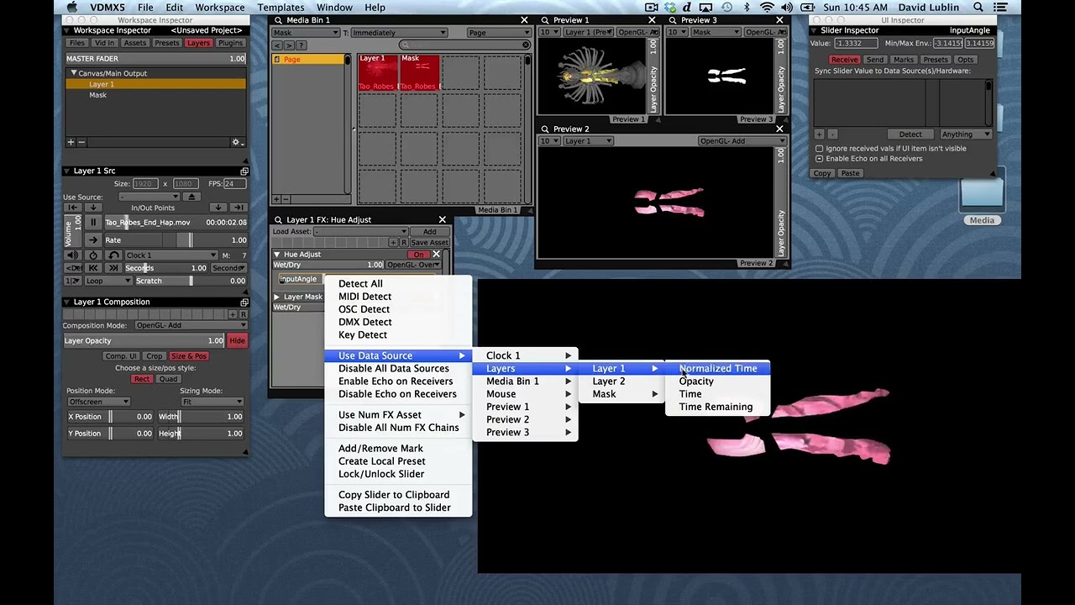The width and height of the screenshot is (1075, 605).
Task: Click the plus icon in UI Inspector receivers
Action: point(820,134)
